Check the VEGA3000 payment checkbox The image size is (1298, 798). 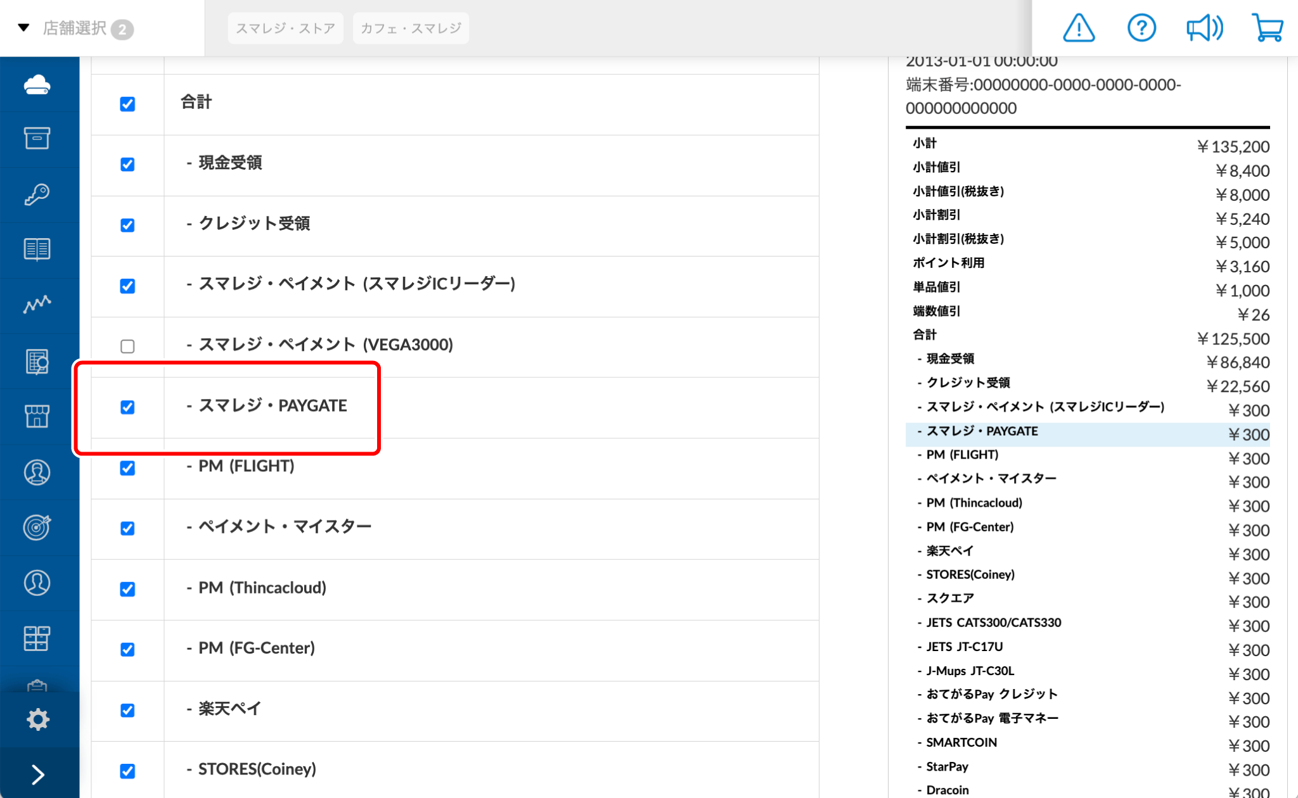(127, 346)
